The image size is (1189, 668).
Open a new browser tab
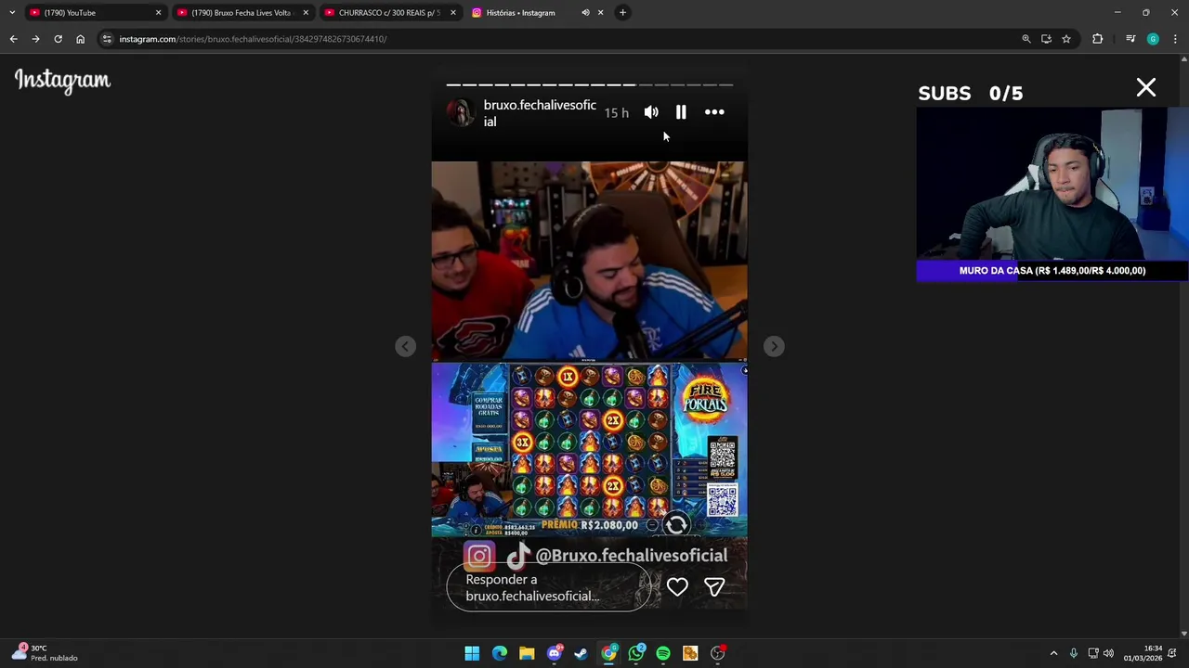(622, 12)
